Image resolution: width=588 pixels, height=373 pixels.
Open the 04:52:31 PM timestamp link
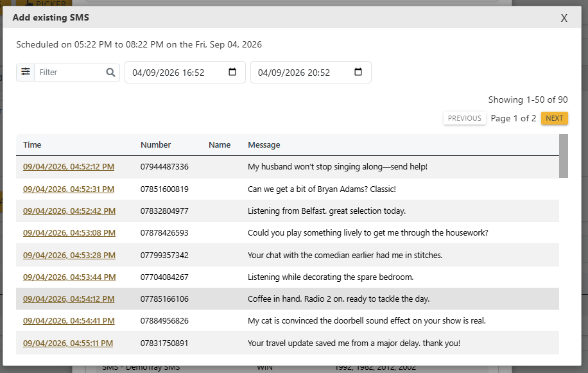[69, 189]
